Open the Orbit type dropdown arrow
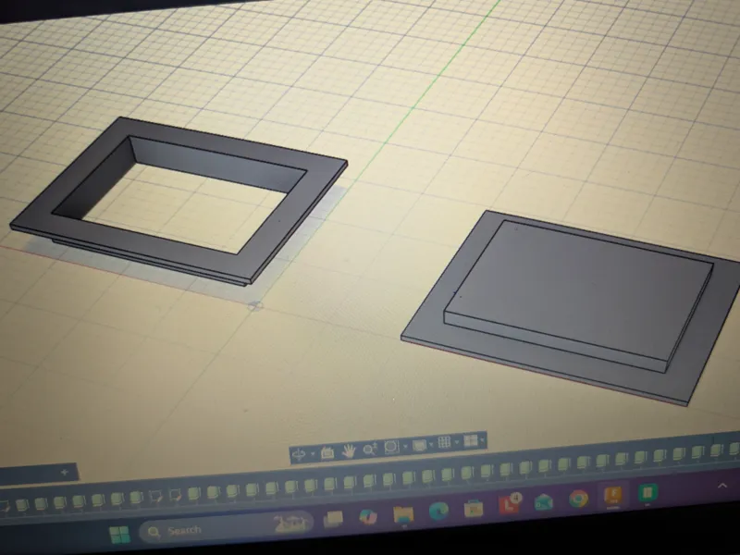740x555 pixels. (x=312, y=454)
